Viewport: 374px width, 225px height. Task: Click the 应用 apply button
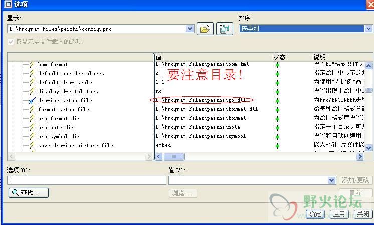pyautogui.click(x=339, y=214)
